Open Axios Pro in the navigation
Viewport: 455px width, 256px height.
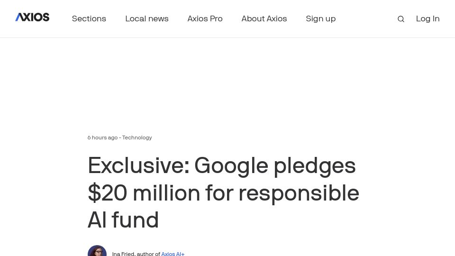click(205, 19)
